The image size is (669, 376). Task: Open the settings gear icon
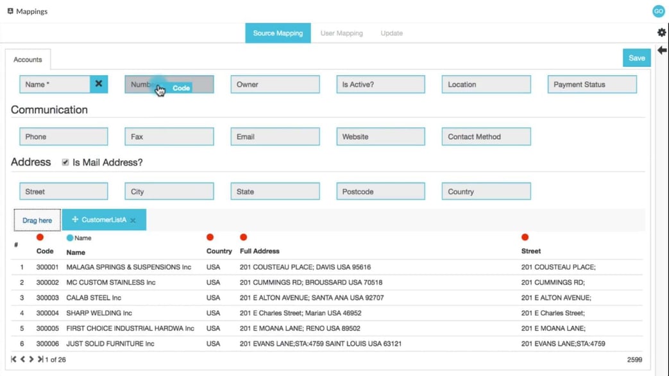661,33
